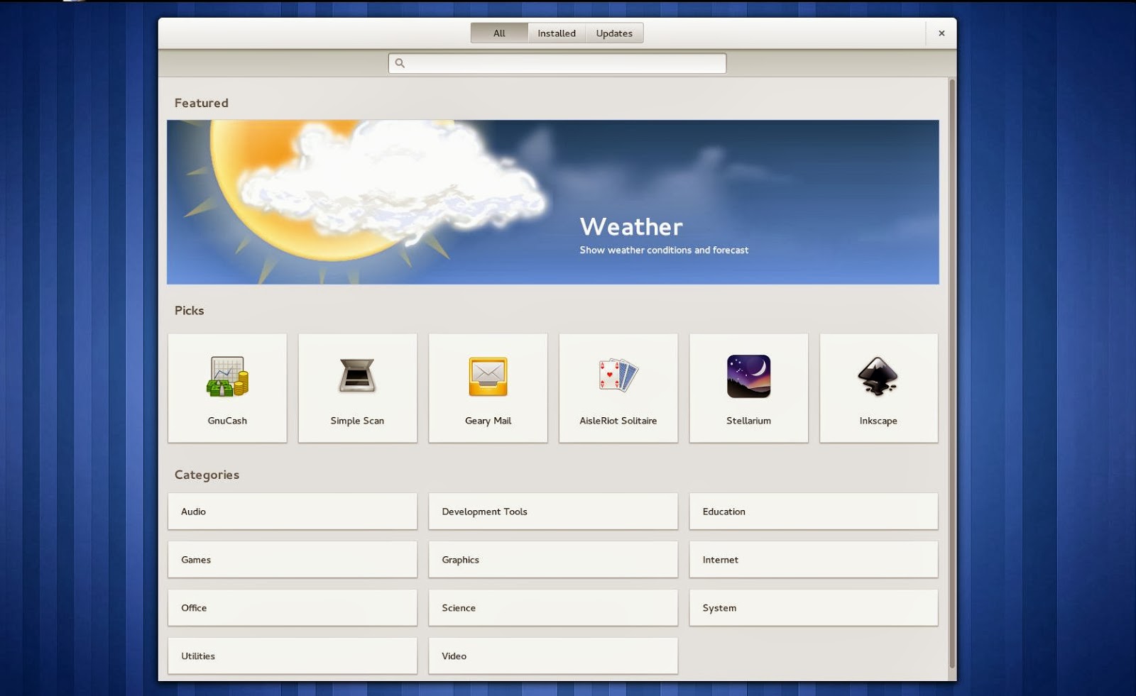This screenshot has width=1136, height=696.
Task: Browse the Games category
Action: point(293,560)
